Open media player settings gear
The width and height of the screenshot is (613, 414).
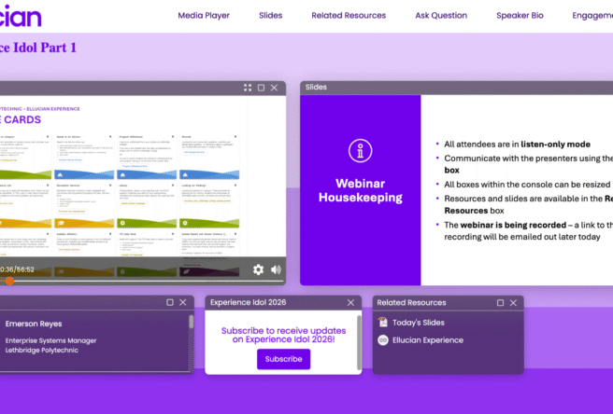point(259,269)
